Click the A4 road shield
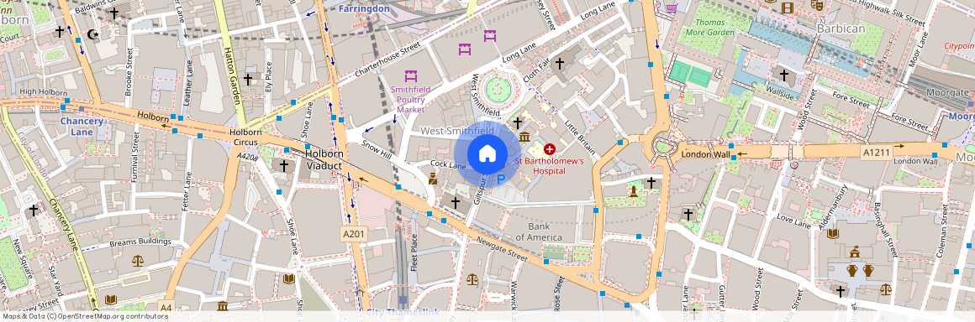975x322 pixels. click(166, 307)
